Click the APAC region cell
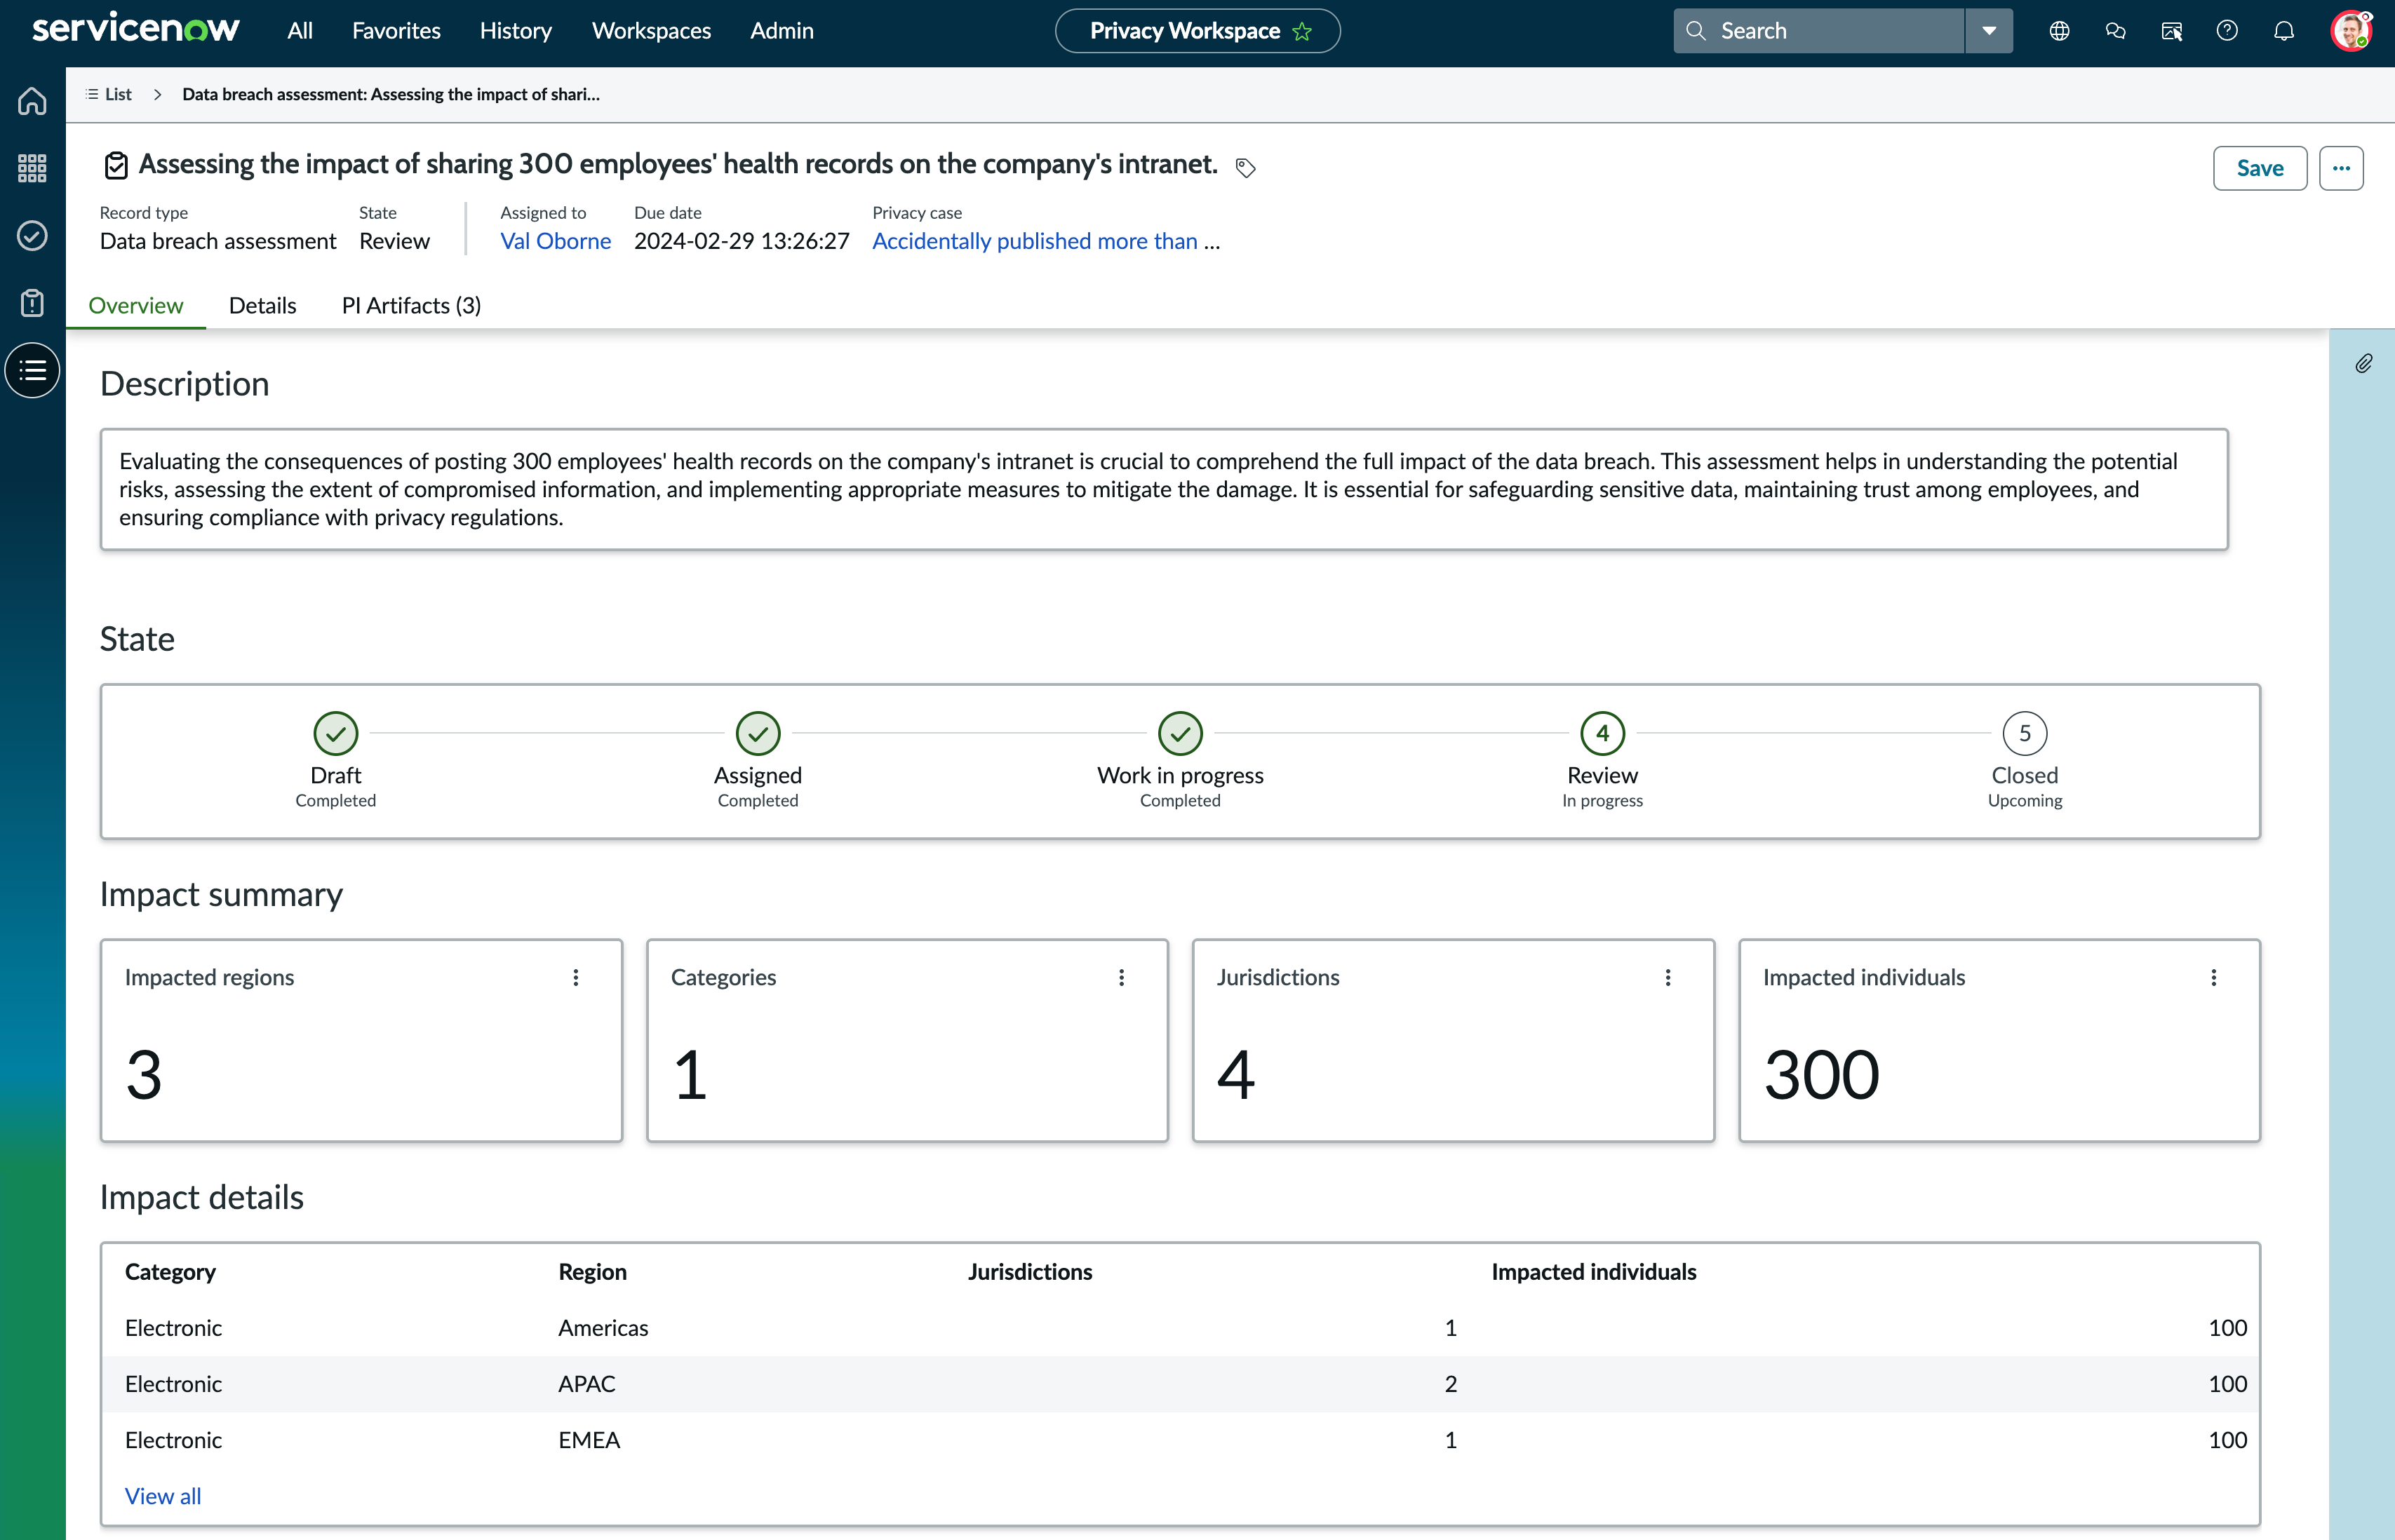Viewport: 2395px width, 1540px height. click(586, 1384)
